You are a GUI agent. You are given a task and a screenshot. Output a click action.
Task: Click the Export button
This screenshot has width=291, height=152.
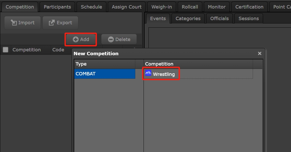click(60, 23)
